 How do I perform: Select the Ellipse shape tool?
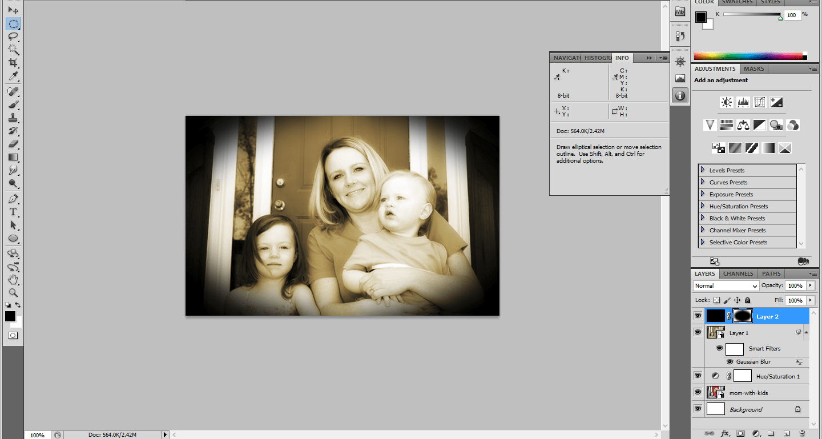coord(13,238)
